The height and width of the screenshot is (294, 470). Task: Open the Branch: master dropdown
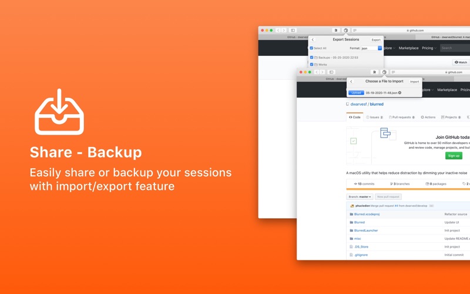(x=360, y=197)
